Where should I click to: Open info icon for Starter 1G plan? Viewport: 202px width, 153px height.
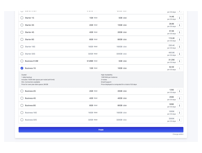(x=180, y=18)
